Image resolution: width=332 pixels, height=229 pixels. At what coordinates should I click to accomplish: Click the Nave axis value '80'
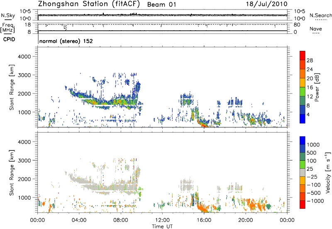pos(297,25)
